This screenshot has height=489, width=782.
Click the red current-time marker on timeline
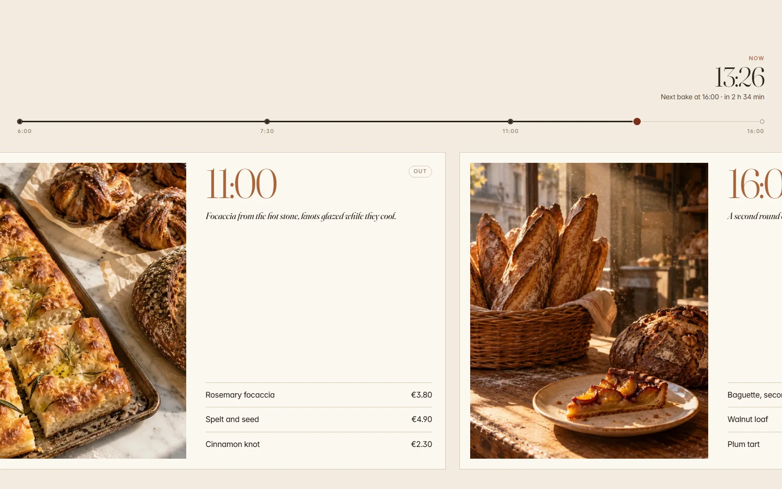point(637,121)
